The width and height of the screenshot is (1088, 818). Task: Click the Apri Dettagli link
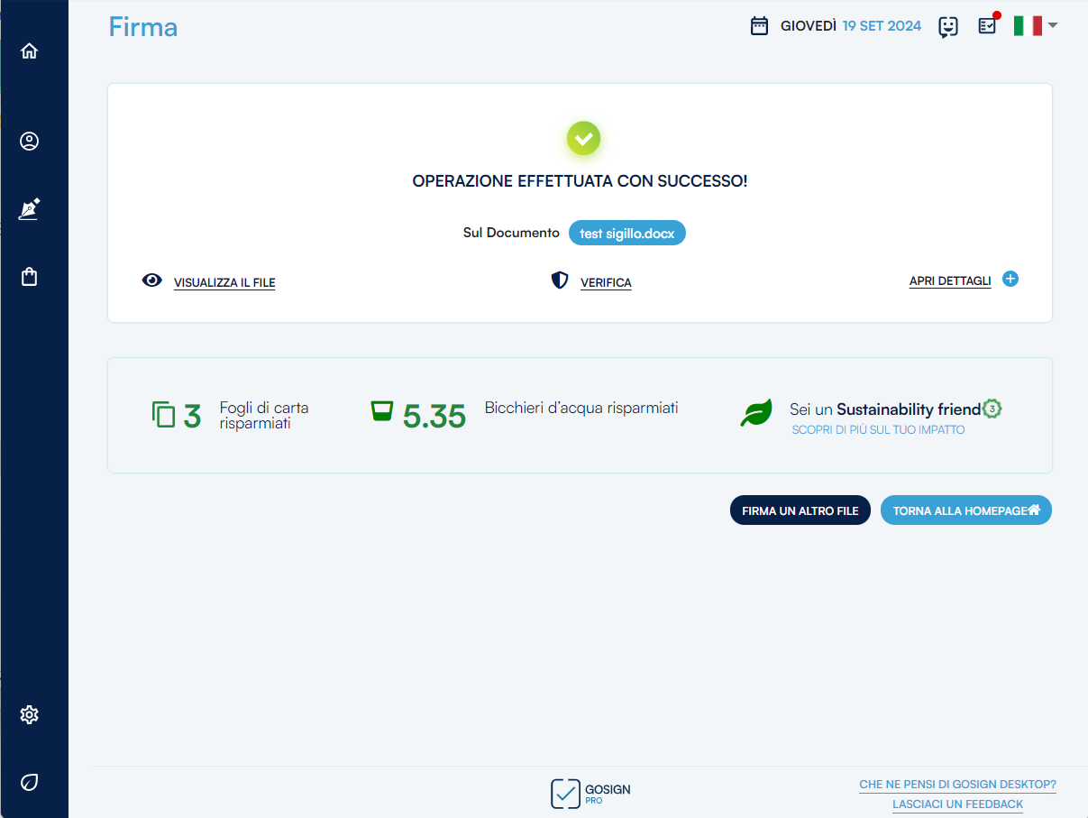pos(949,281)
